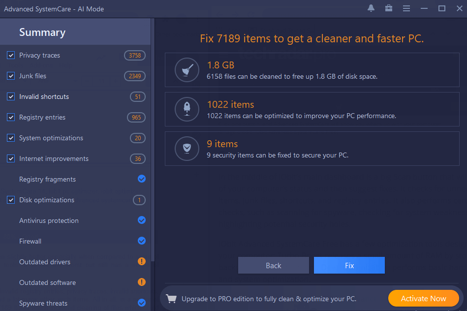Select the Antivirus protection category label
467x311 pixels.
tap(49, 220)
